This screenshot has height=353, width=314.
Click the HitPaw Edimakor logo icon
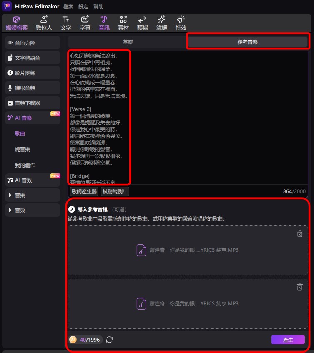point(7,6)
